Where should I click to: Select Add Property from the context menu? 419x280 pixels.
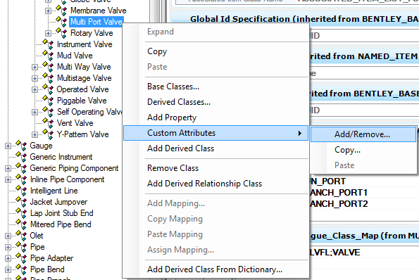click(172, 117)
